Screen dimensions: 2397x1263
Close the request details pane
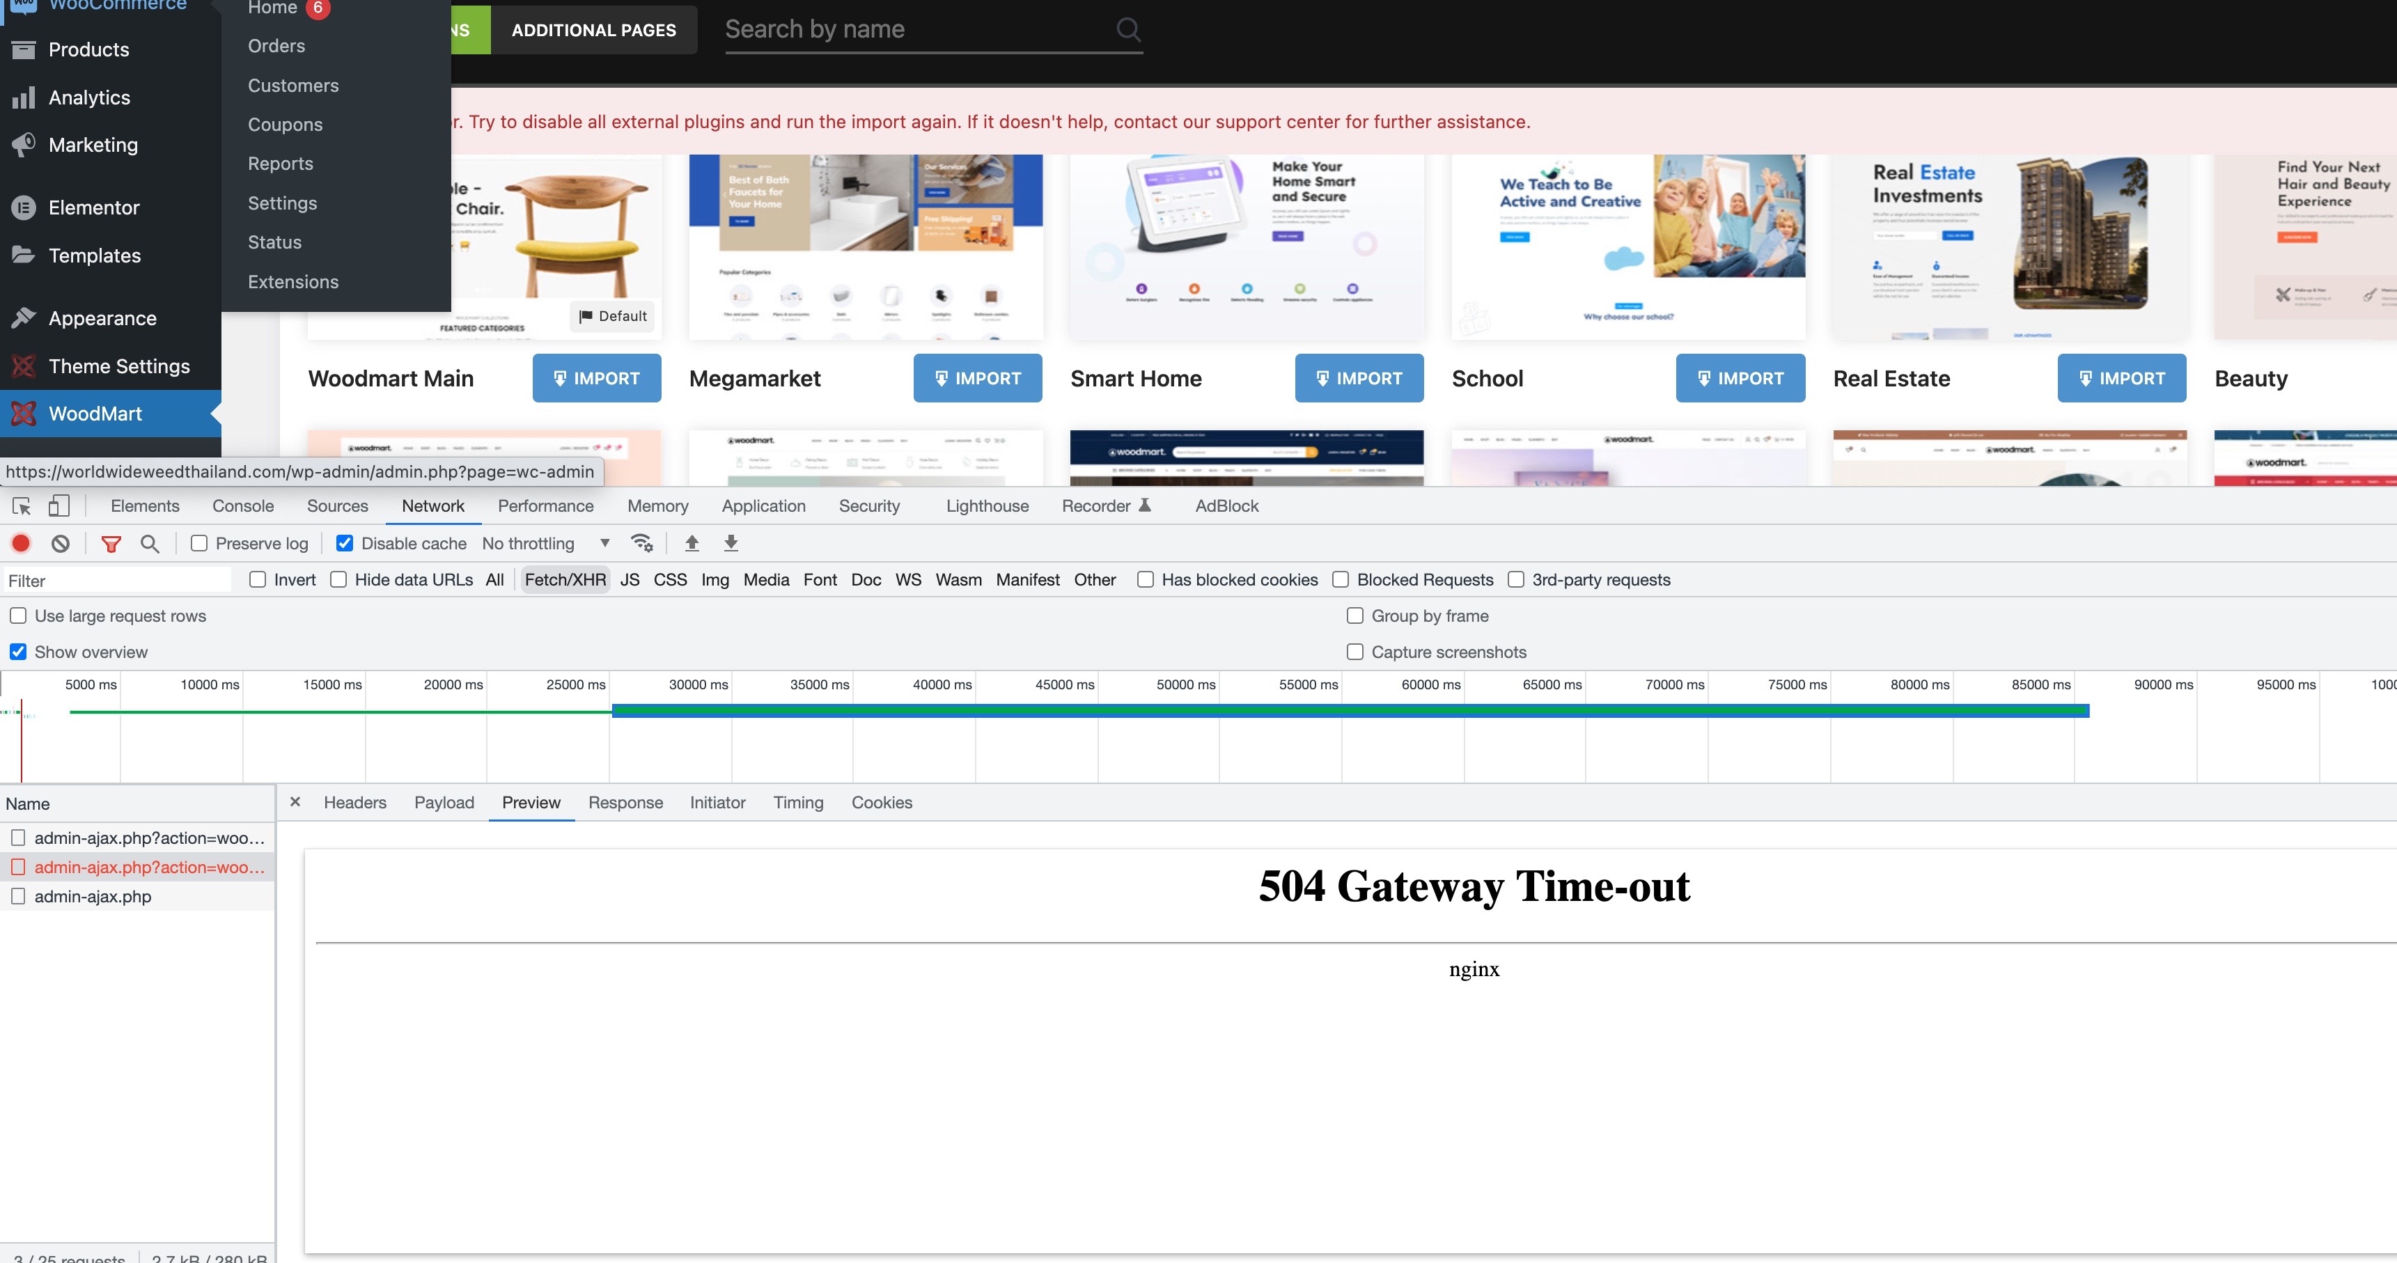(x=295, y=801)
